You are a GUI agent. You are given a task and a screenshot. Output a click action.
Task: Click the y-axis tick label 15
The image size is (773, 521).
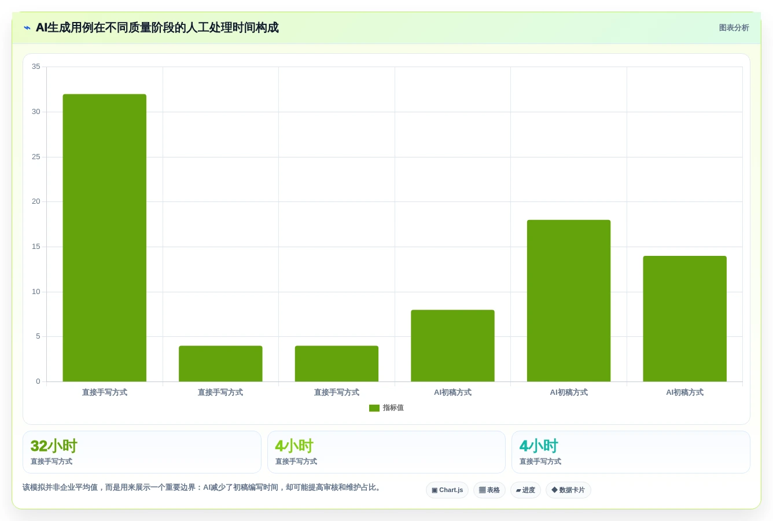pos(36,247)
